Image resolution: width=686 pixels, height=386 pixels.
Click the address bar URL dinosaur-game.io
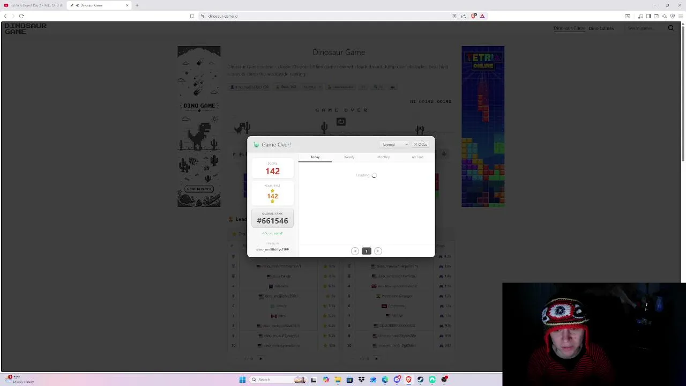[x=223, y=16]
